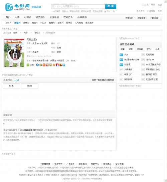Image resolution: width=167 pixels, height=182 pixels.
Task: Switch to the 电视剧 recommendation tab
Action: (140, 49)
